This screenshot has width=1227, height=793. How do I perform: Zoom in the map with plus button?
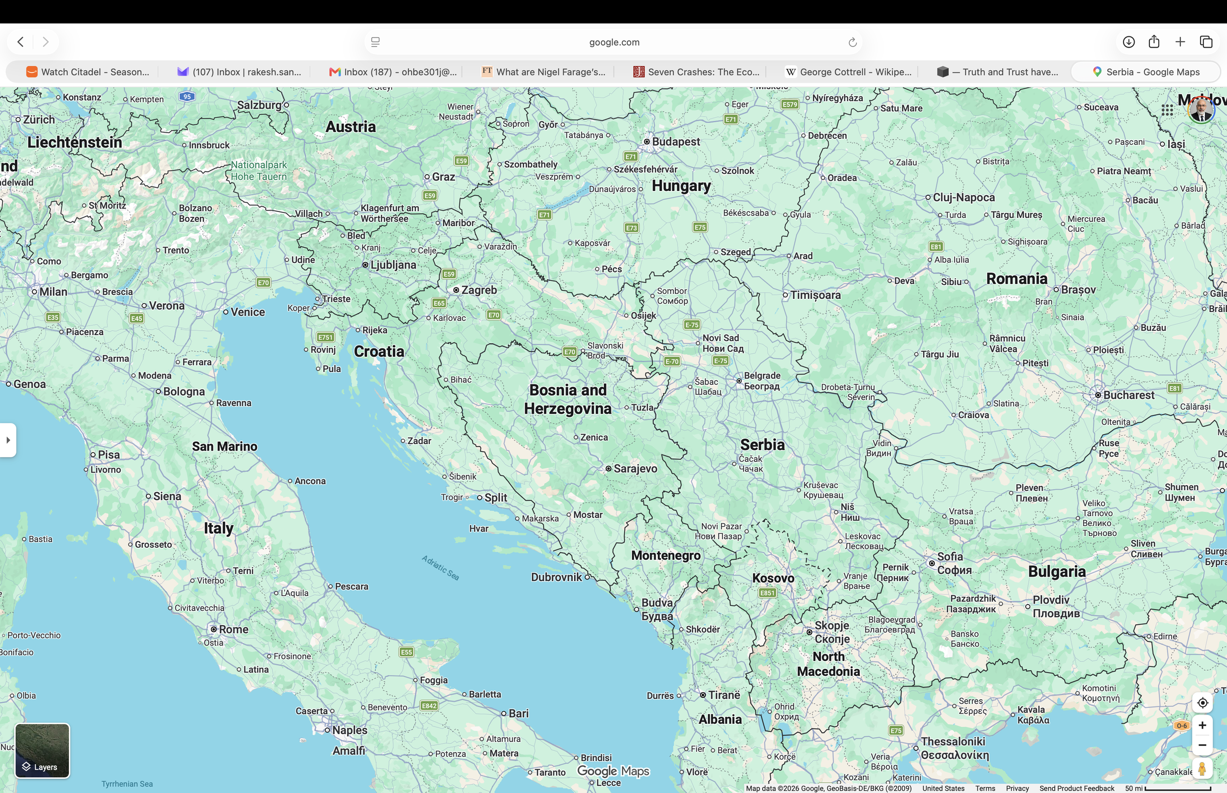coord(1202,725)
